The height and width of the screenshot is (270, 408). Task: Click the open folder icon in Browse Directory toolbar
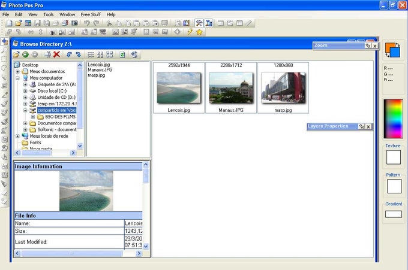click(x=16, y=54)
